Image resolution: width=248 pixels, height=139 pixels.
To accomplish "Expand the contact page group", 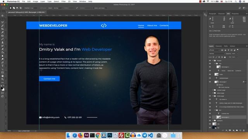I will tap(213, 90).
